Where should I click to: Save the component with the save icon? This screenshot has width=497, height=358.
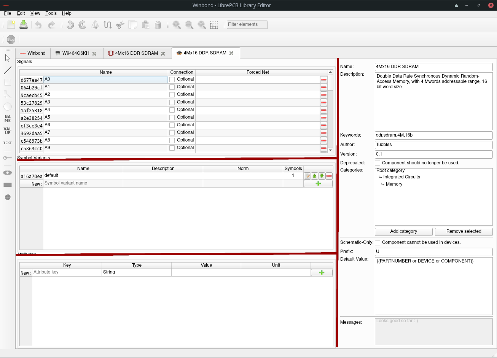tap(24, 25)
